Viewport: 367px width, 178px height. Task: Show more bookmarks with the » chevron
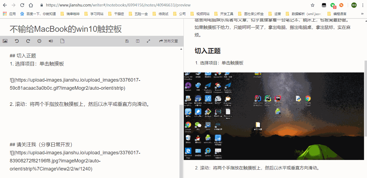tap(362, 14)
